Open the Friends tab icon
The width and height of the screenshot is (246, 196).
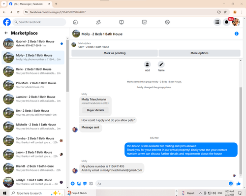point(98,22)
